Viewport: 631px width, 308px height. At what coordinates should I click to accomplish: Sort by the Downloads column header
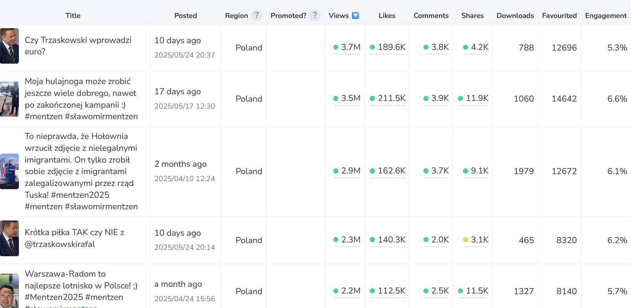pyautogui.click(x=515, y=15)
